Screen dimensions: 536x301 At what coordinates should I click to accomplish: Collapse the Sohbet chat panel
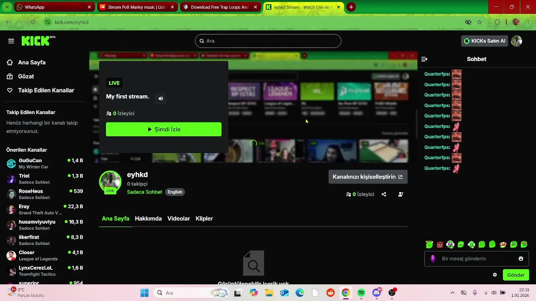pyautogui.click(x=424, y=59)
